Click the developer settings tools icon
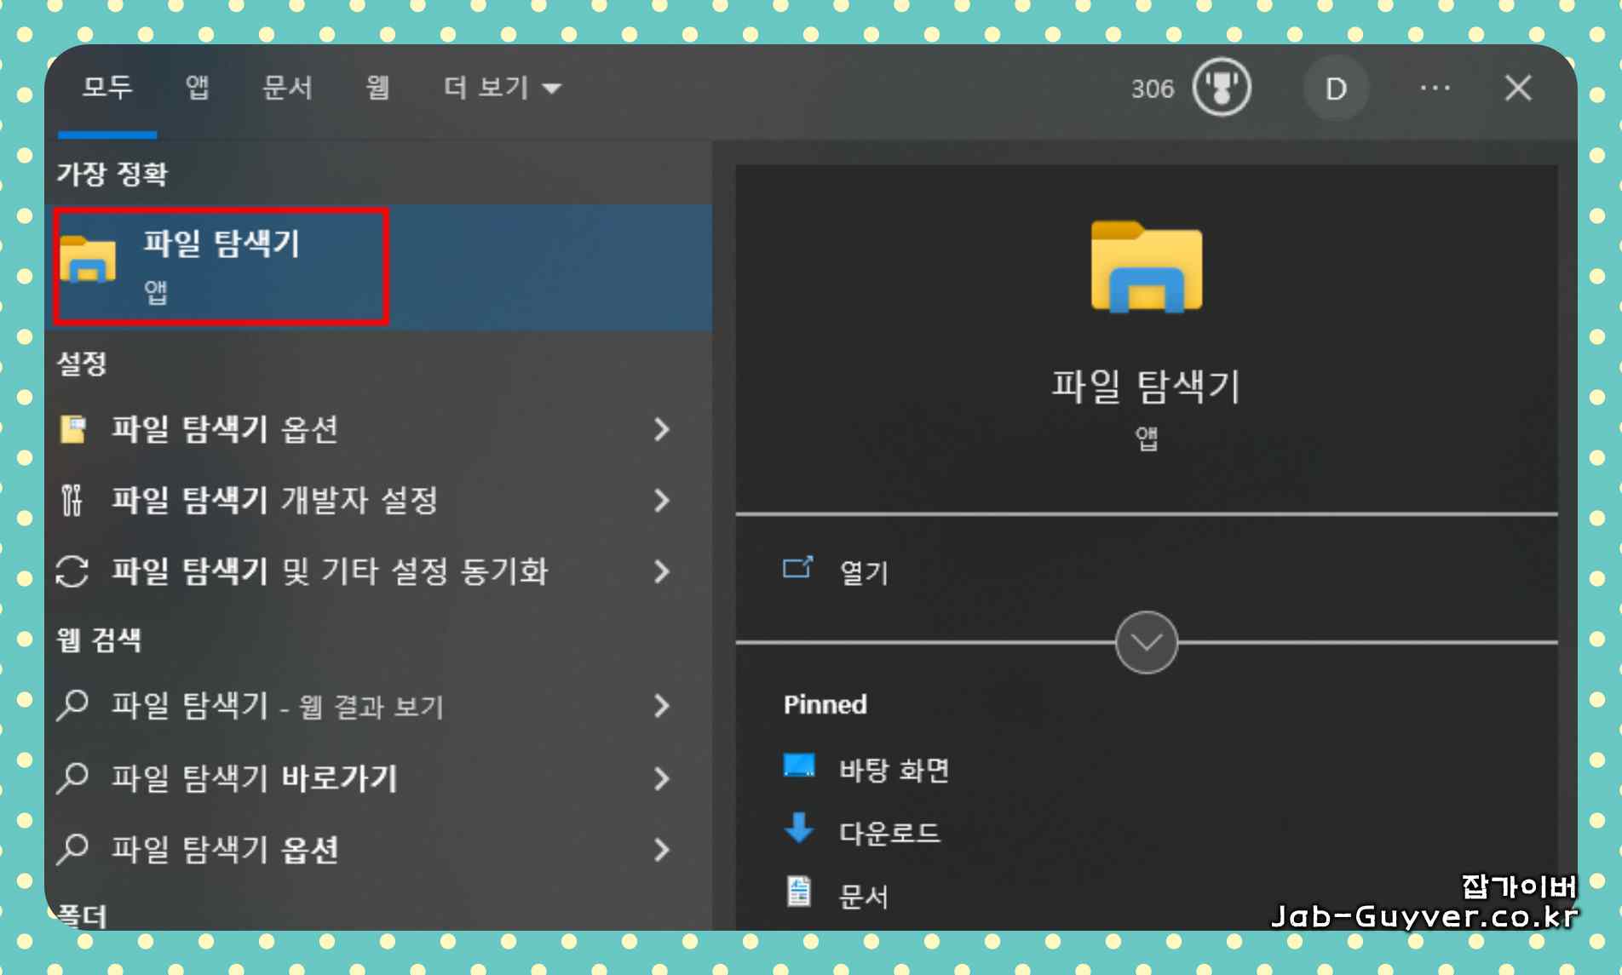Viewport: 1622px width, 975px height. pos(72,500)
